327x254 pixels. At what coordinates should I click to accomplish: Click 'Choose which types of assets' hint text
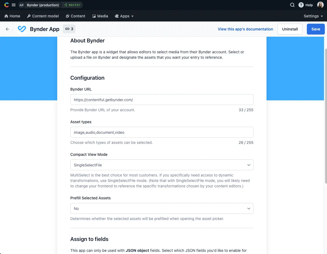[111, 143]
